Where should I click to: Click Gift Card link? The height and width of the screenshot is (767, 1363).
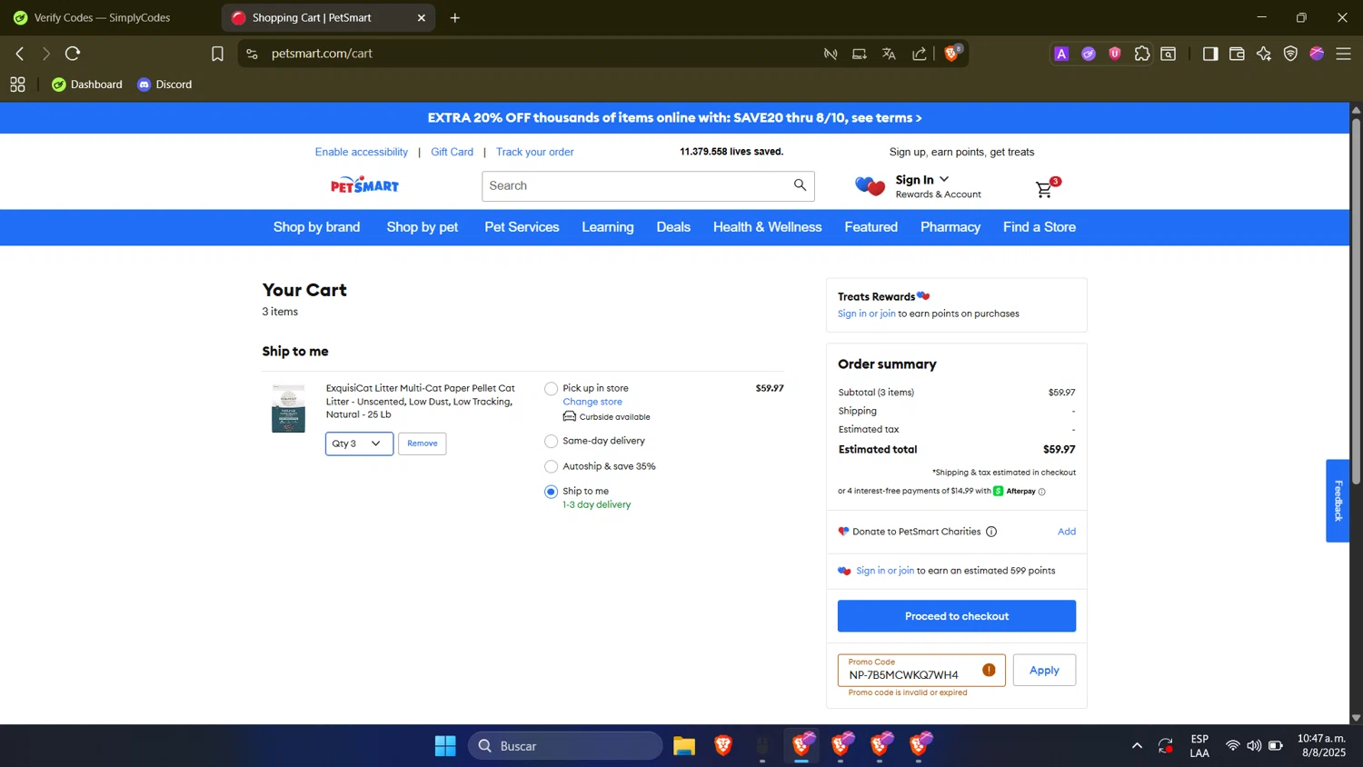[452, 152]
